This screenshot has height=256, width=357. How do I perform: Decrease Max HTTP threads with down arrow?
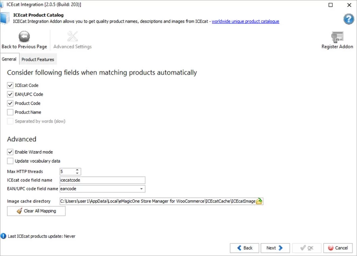tap(78, 173)
